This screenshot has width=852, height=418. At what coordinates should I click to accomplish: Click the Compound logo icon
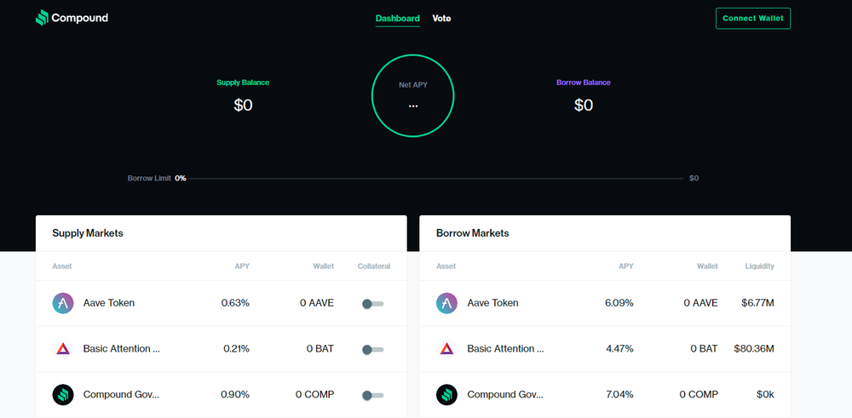coord(42,18)
